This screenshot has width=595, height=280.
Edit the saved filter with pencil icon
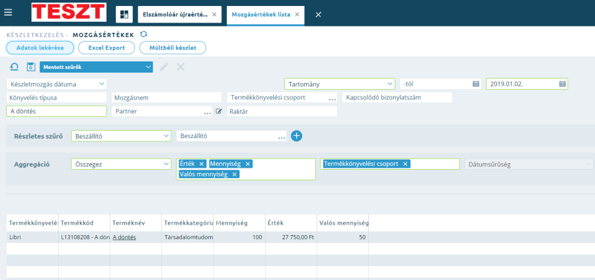click(x=164, y=67)
